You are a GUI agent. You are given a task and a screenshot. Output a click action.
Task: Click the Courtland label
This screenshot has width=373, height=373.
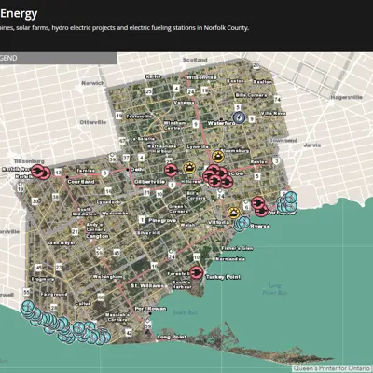coord(81,182)
